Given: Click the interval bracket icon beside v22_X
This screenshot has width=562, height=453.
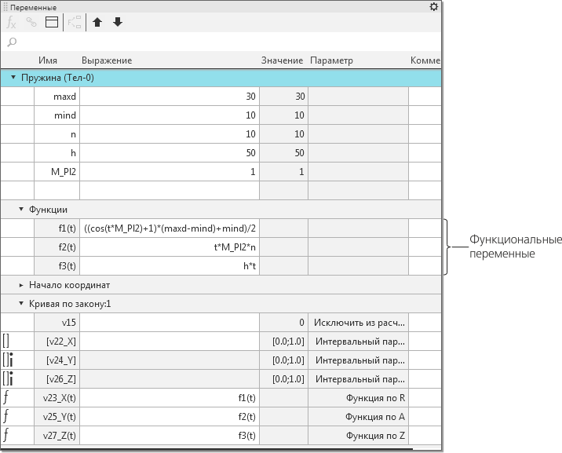Looking at the screenshot, I should [6, 341].
